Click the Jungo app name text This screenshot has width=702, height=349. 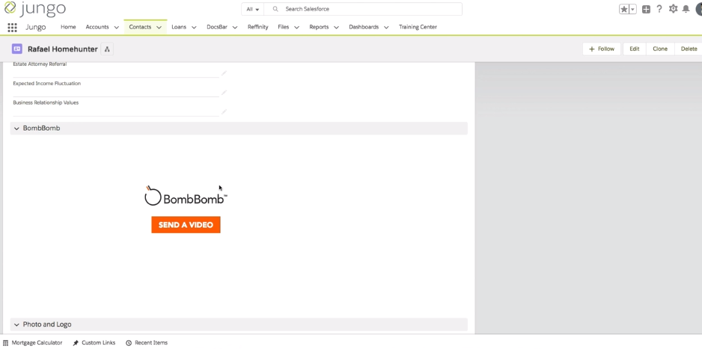[x=36, y=27]
